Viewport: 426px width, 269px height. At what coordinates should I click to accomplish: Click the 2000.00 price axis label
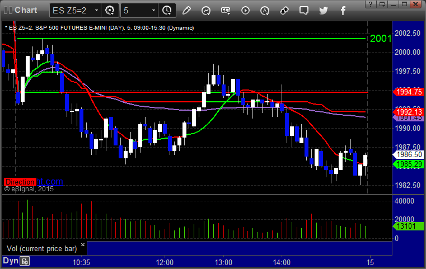click(x=408, y=52)
